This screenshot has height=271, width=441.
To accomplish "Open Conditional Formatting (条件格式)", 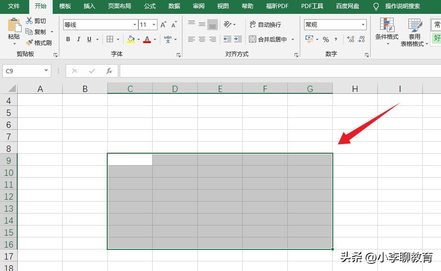I will tap(387, 32).
